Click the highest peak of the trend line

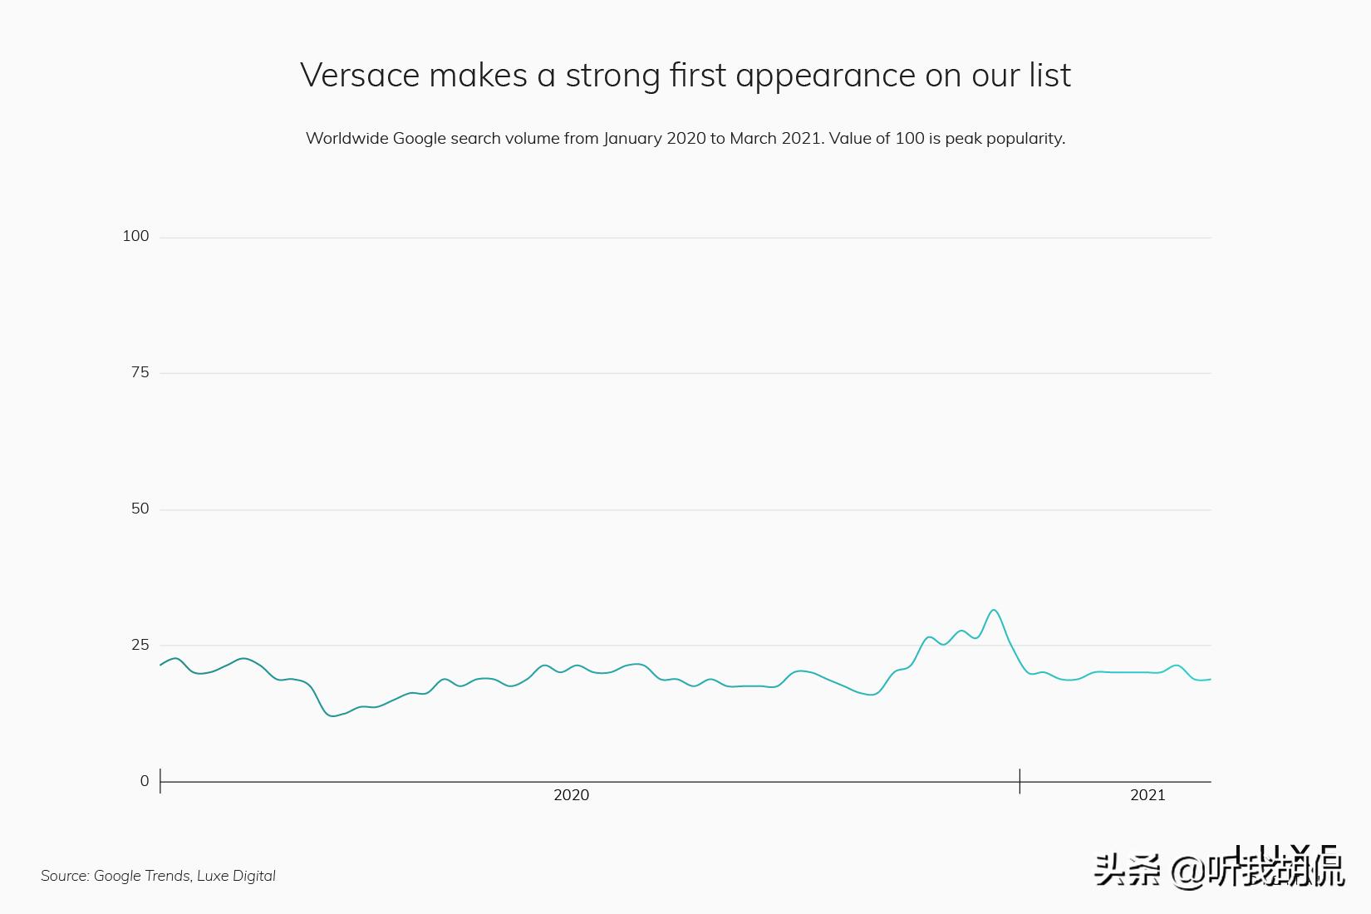click(994, 611)
